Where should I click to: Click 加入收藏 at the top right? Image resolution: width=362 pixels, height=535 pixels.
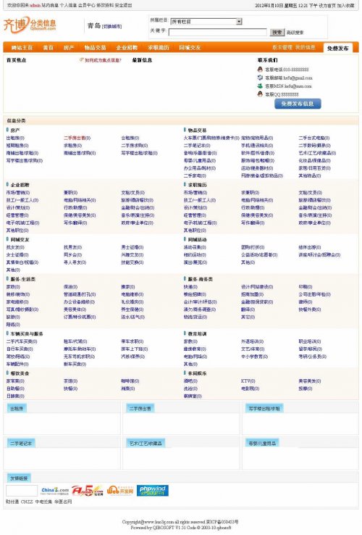click(345, 6)
